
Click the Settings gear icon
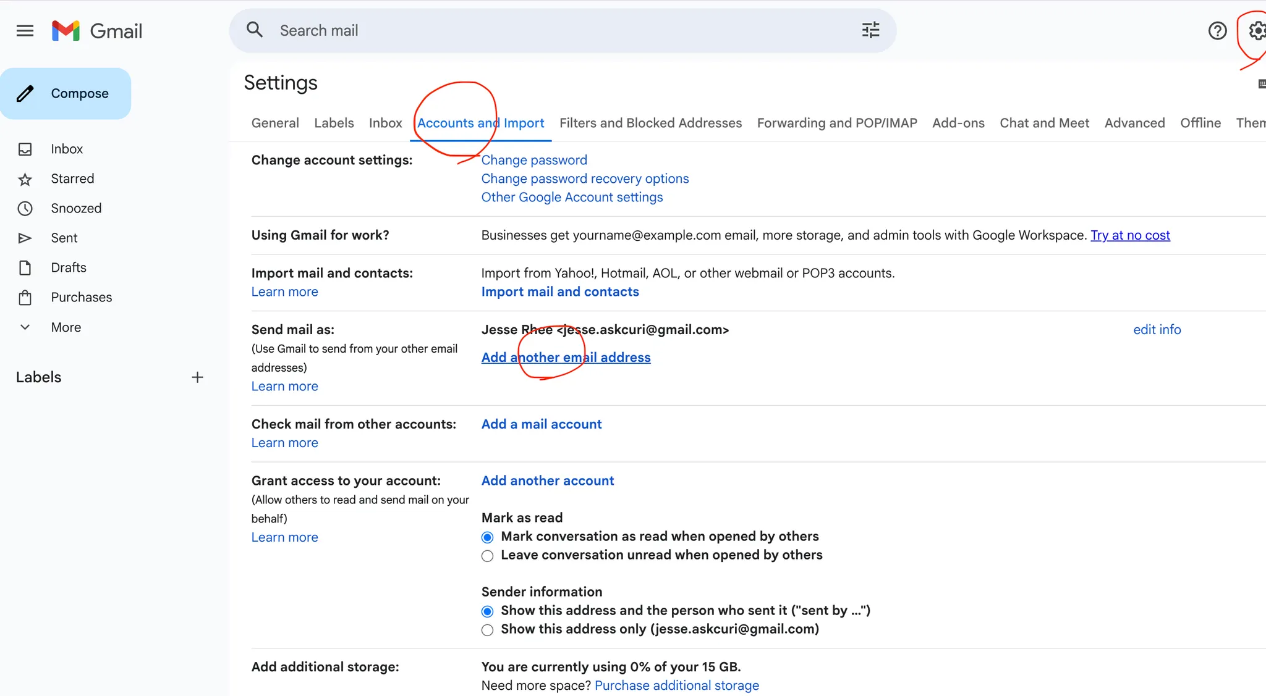coord(1257,31)
